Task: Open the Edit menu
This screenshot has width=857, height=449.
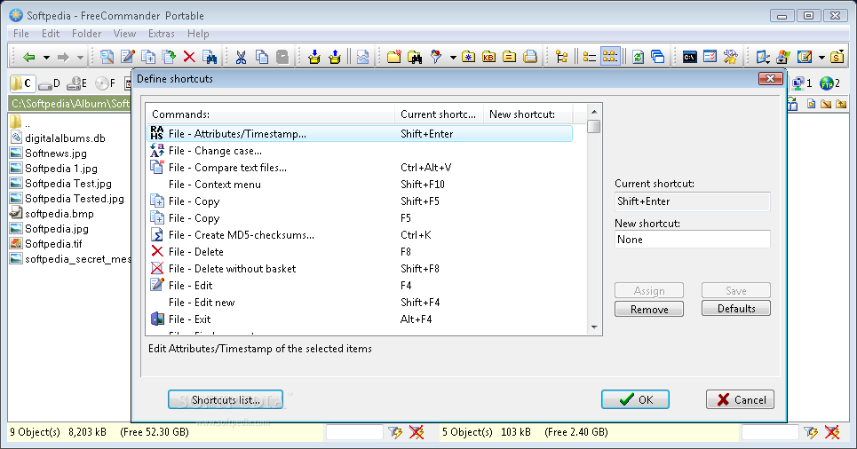Action: coord(51,34)
